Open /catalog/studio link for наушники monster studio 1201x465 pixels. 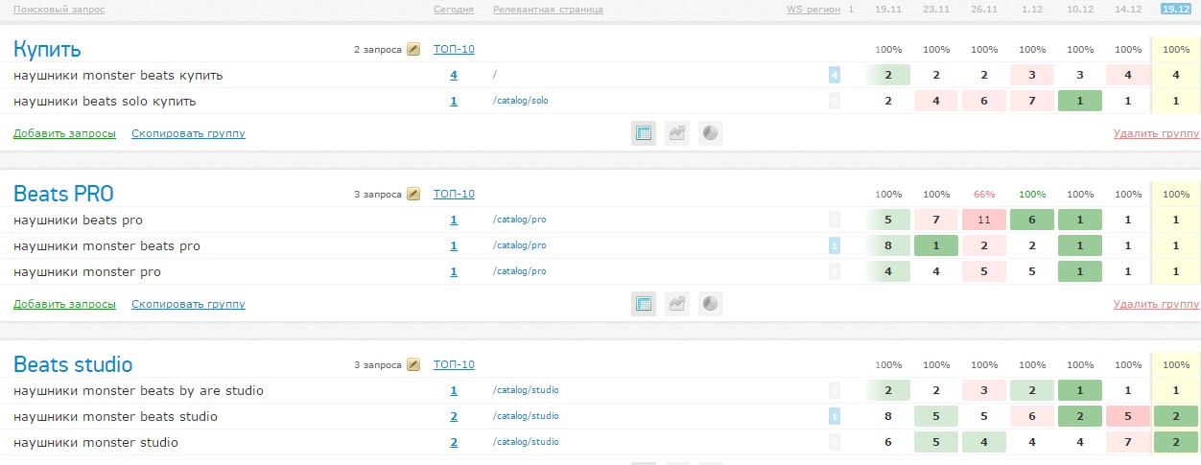[526, 442]
